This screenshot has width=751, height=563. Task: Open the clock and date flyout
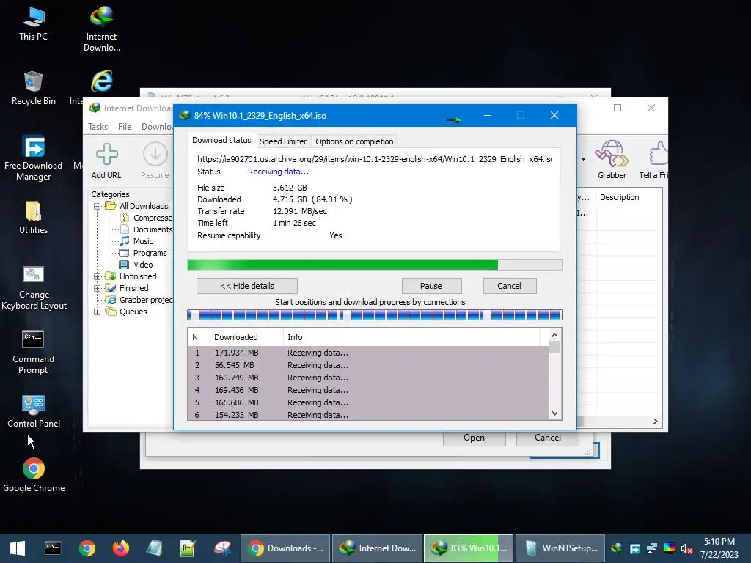(x=719, y=548)
